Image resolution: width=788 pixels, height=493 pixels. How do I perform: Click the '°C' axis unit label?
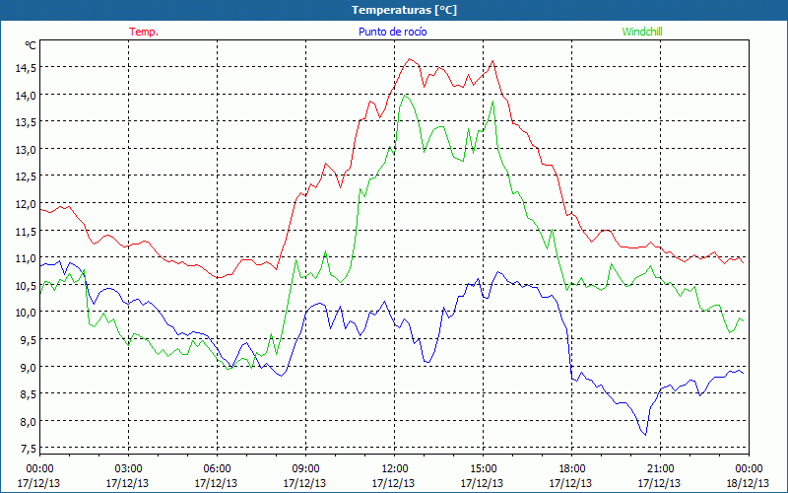click(31, 45)
